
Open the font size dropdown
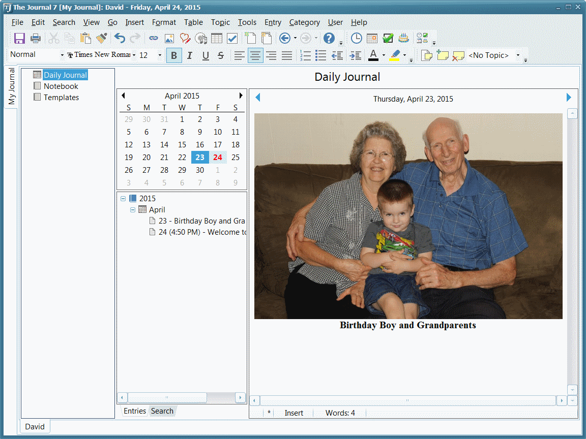tap(160, 55)
